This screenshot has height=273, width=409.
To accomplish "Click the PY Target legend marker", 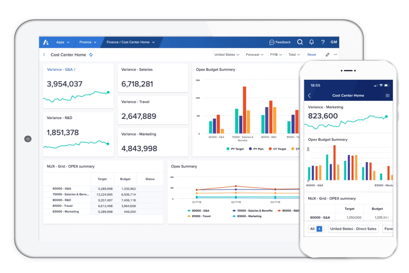I will coord(228,149).
